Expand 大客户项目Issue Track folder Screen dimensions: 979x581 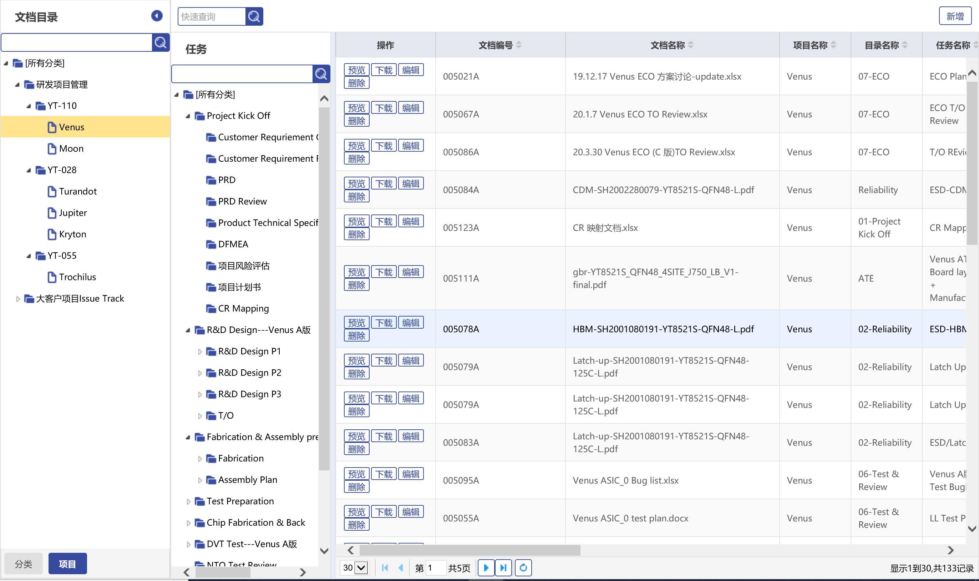tap(17, 299)
